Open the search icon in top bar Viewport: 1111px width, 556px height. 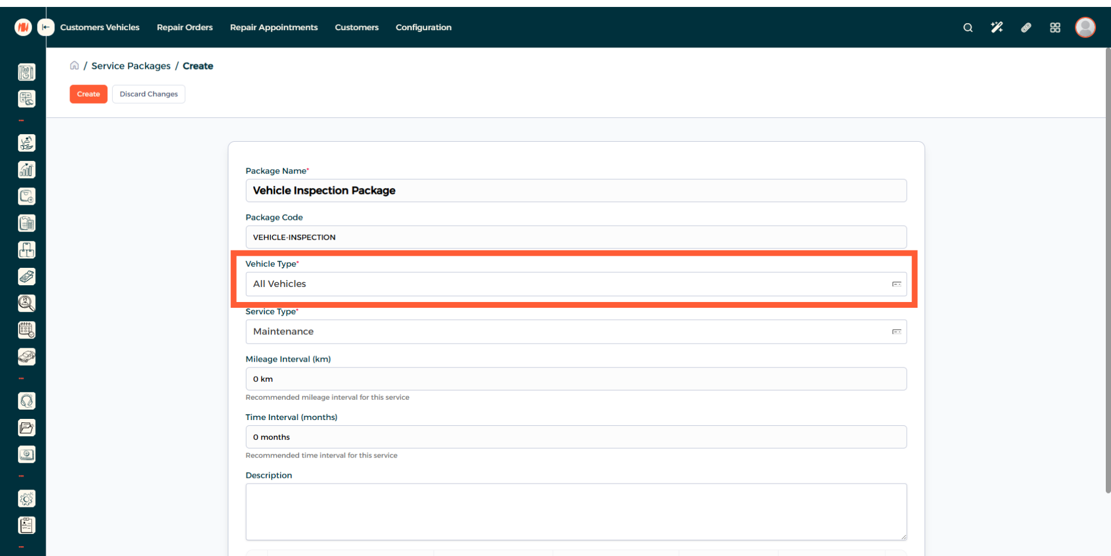tap(967, 27)
